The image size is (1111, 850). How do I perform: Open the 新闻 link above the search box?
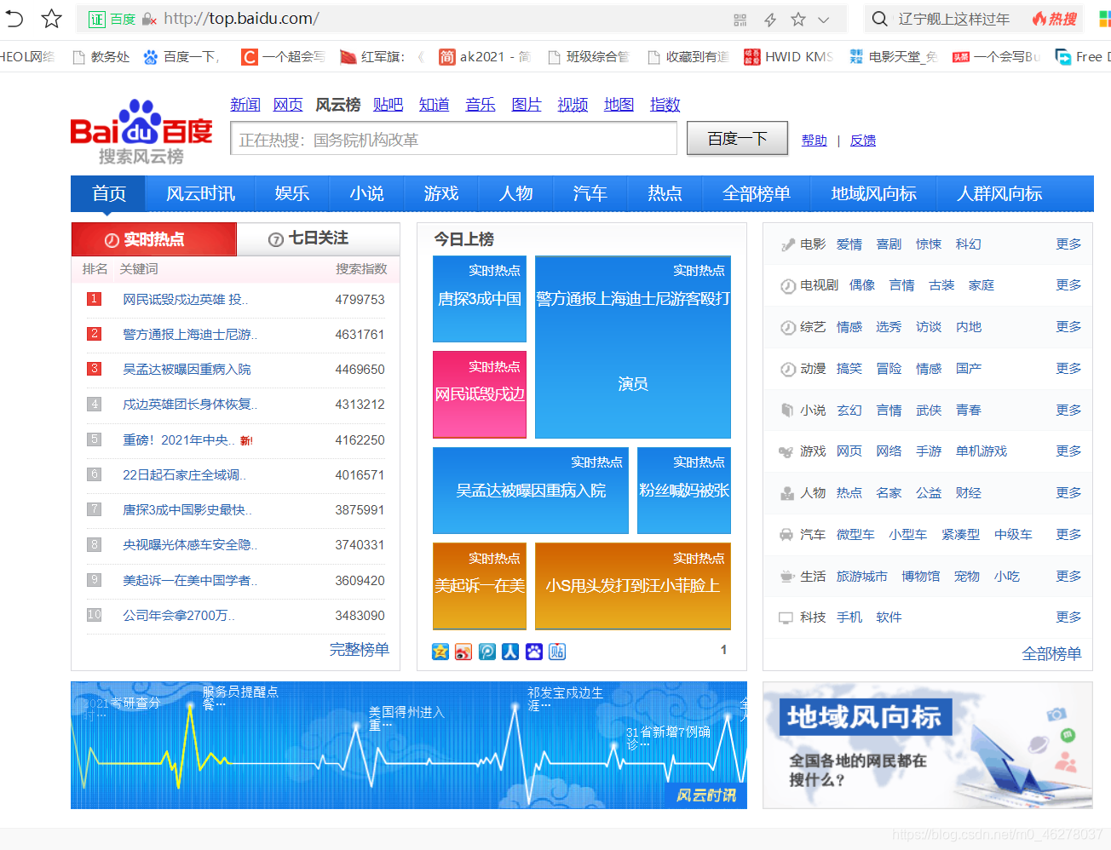[245, 104]
